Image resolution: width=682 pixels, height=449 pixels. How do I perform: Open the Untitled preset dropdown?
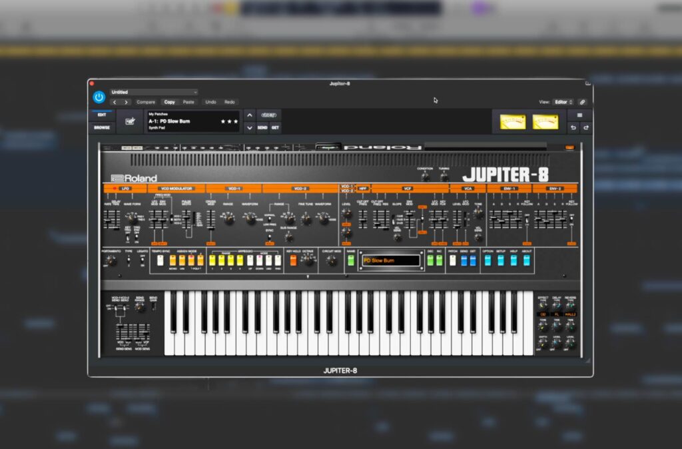tap(154, 92)
